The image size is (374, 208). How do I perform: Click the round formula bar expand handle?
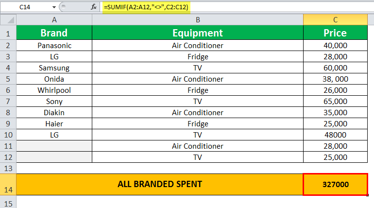[63, 7]
